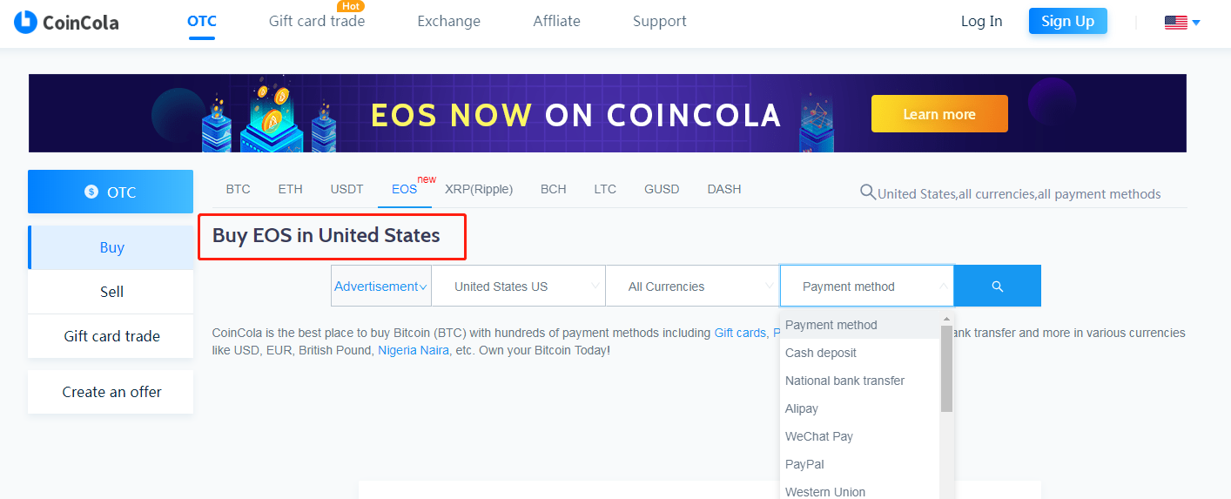Open the All Currencies dropdown
This screenshot has width=1231, height=499.
[693, 286]
